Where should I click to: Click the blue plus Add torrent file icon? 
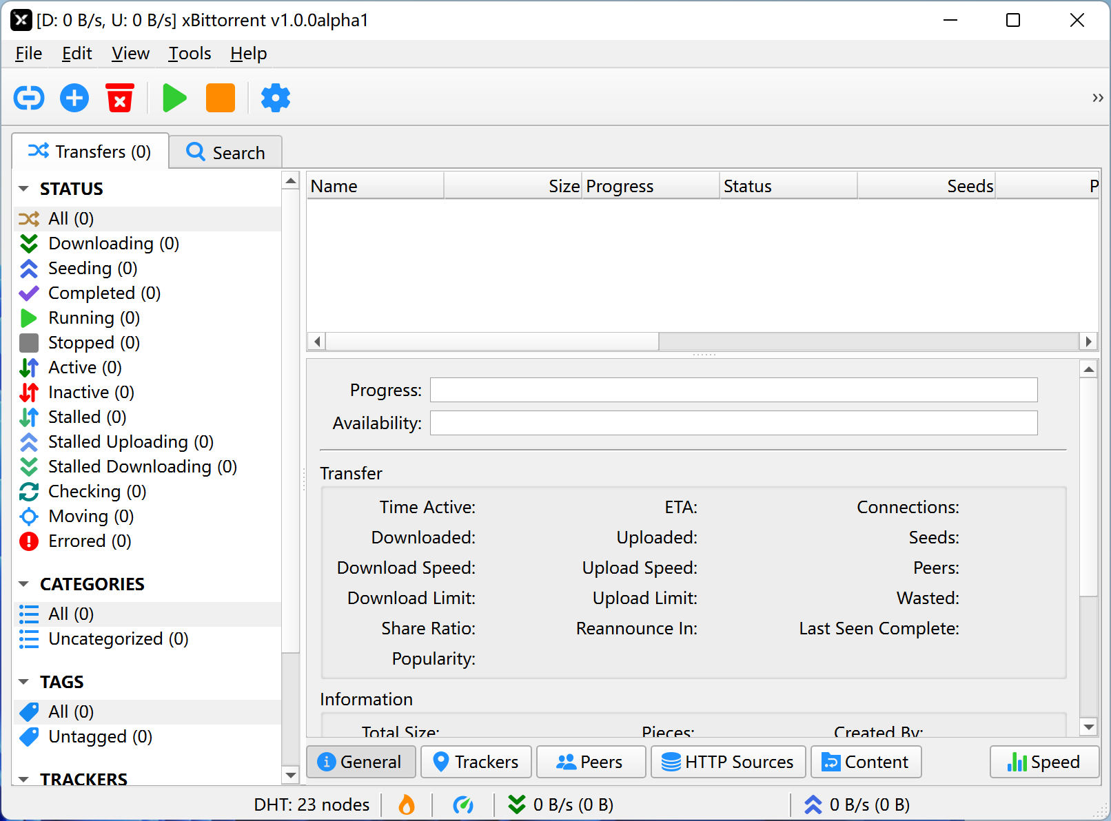(x=74, y=98)
